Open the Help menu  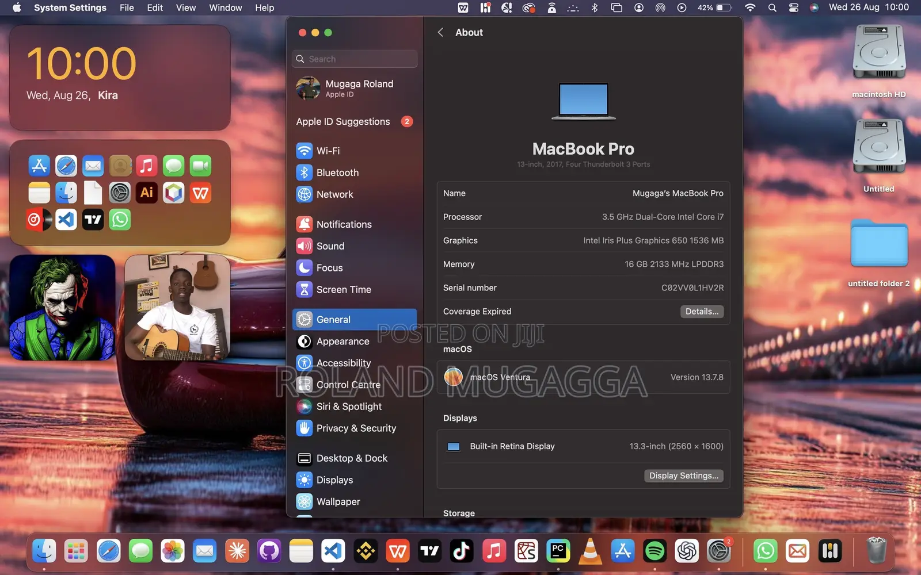pos(265,8)
